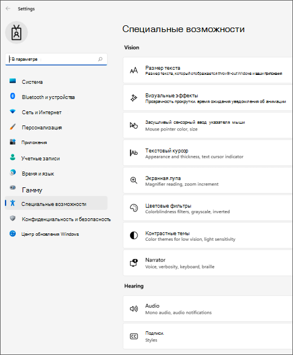The width and height of the screenshot is (293, 355).
Task: Click the Время и язык globe clock icon
Action: 13,173
